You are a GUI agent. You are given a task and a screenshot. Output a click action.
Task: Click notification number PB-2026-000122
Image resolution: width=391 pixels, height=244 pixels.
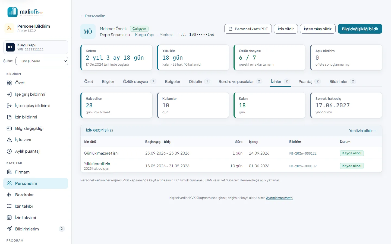click(303, 153)
